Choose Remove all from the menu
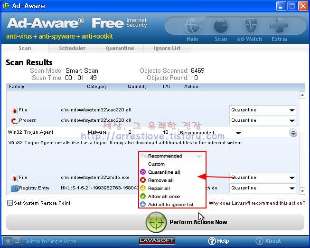Viewport: 310px width, 248px height. [x=172, y=180]
